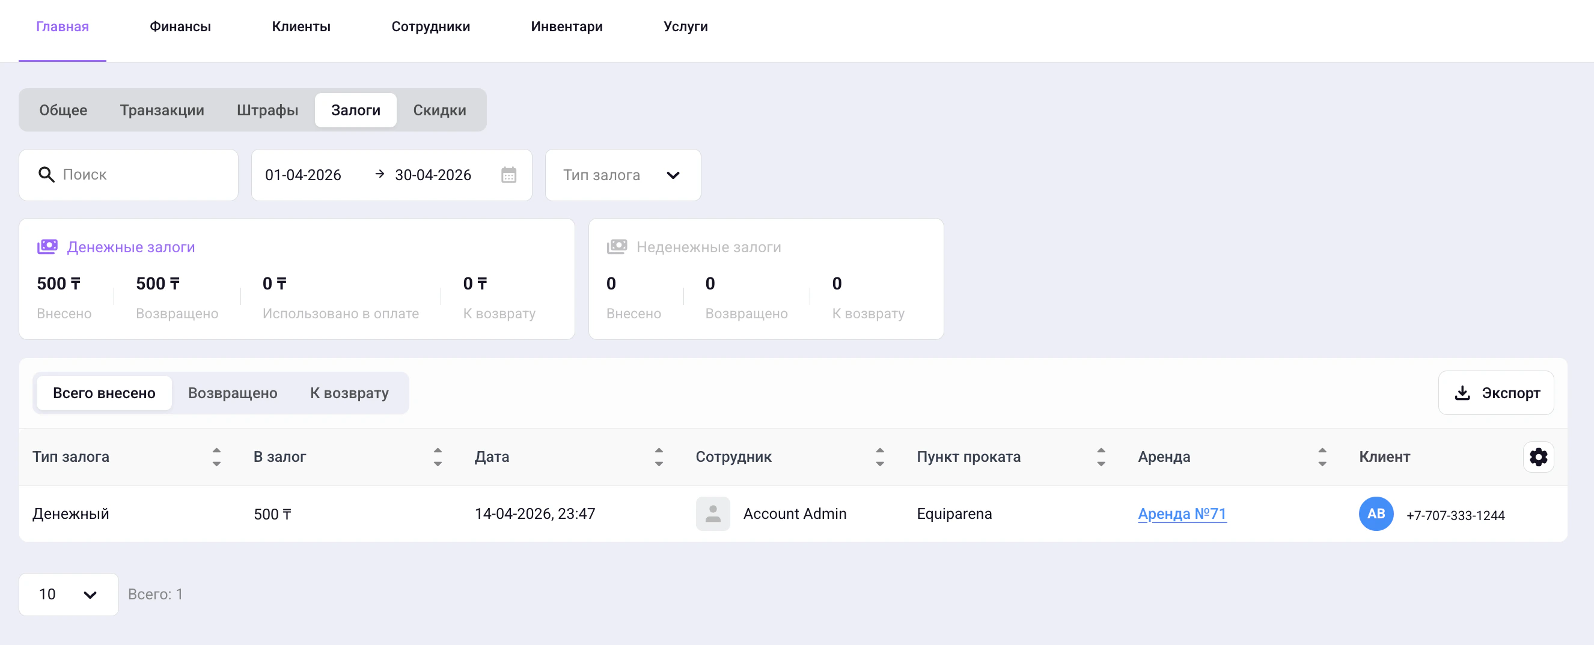Image resolution: width=1594 pixels, height=645 pixels.
Task: Click the 500 ₸ table row amount
Action: pyautogui.click(x=272, y=514)
